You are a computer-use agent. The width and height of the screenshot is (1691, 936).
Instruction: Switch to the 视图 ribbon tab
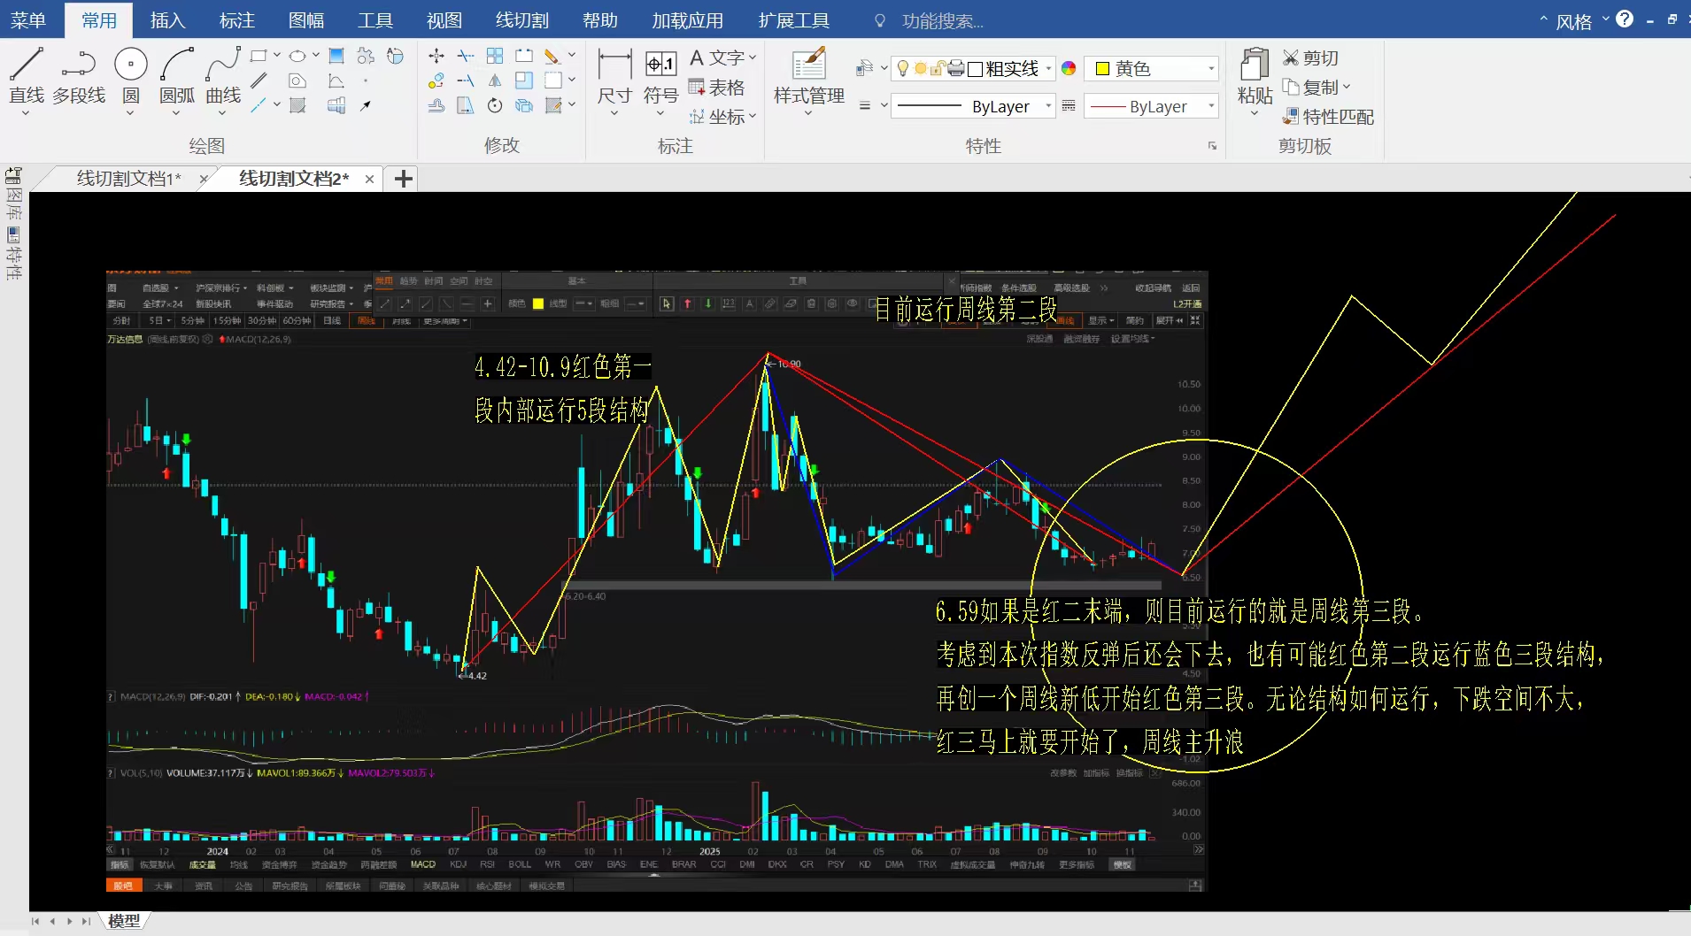444,19
